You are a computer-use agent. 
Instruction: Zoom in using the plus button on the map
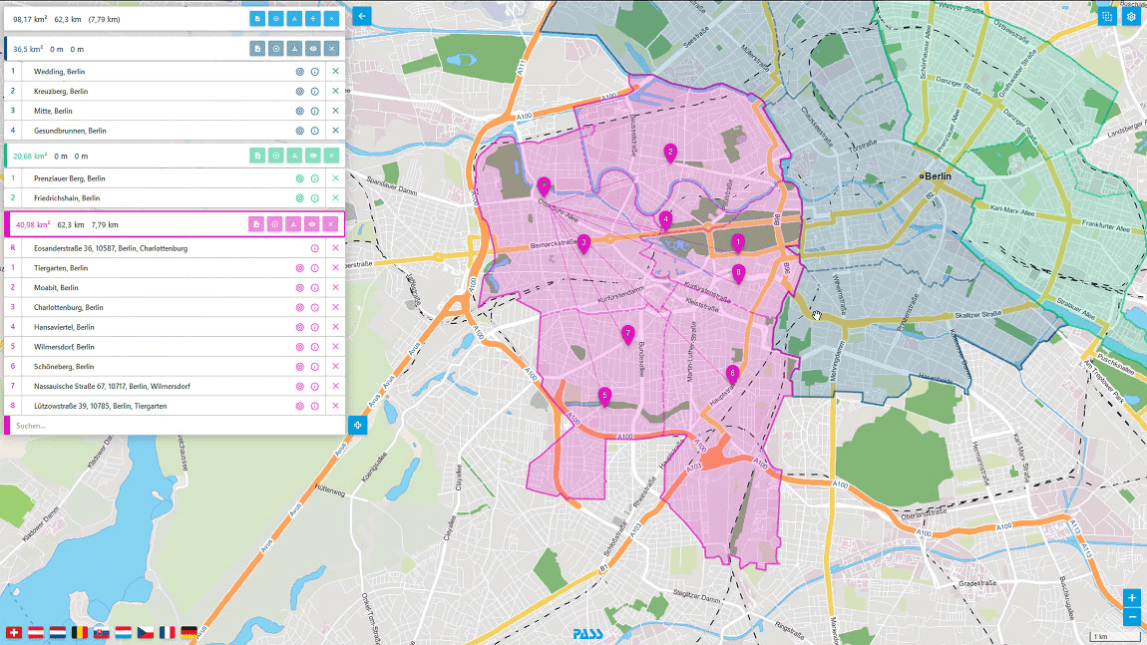point(1131,598)
